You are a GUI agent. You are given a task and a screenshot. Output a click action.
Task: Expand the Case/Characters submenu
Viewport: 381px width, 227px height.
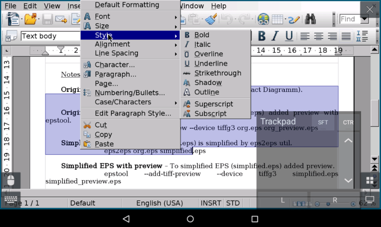[x=130, y=102]
